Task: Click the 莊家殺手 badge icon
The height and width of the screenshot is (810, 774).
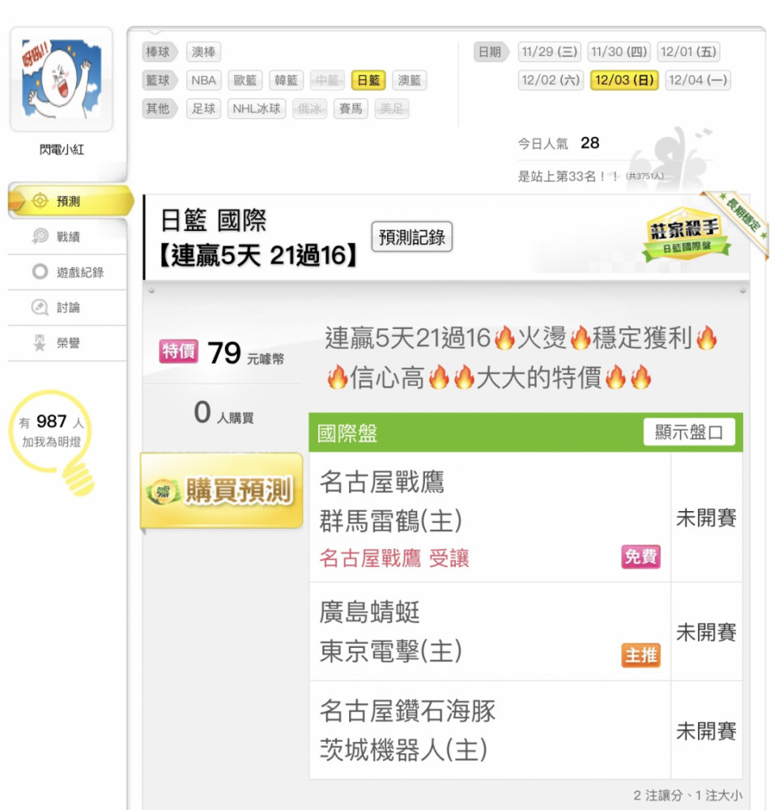Action: click(x=685, y=233)
